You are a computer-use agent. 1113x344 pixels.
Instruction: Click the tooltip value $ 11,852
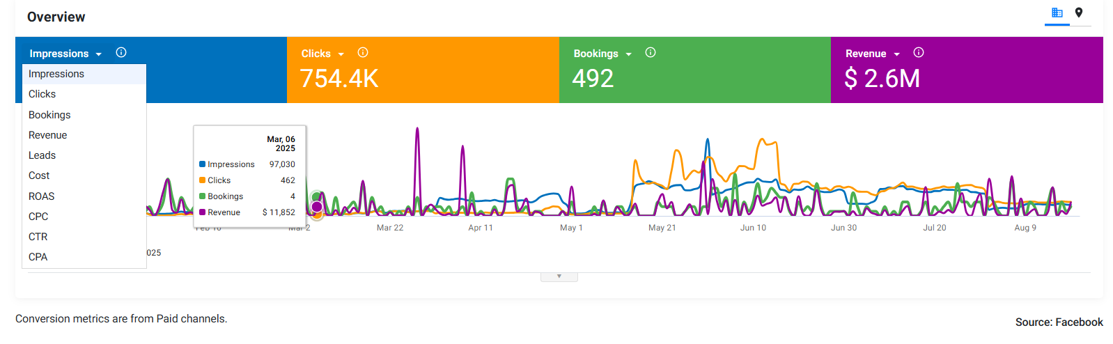point(279,212)
